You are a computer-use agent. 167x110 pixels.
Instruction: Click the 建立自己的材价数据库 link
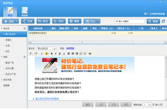47,99
